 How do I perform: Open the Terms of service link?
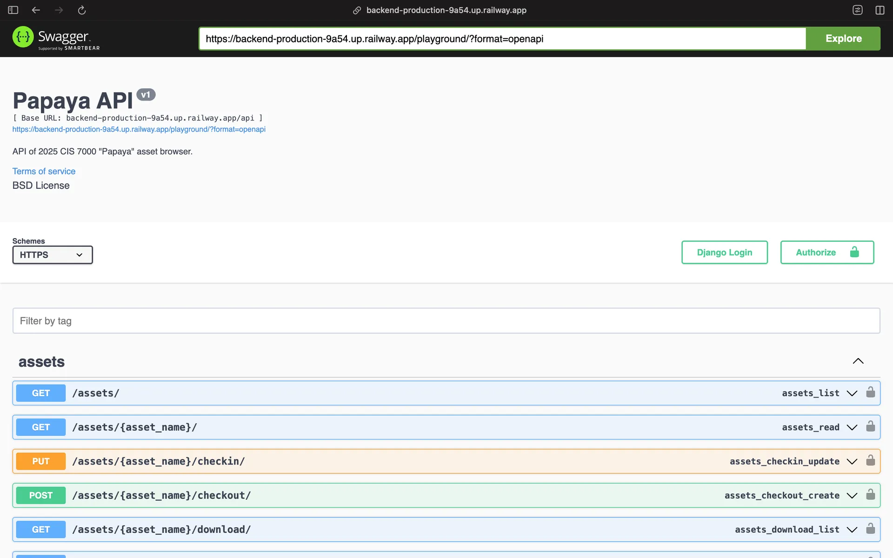point(44,172)
